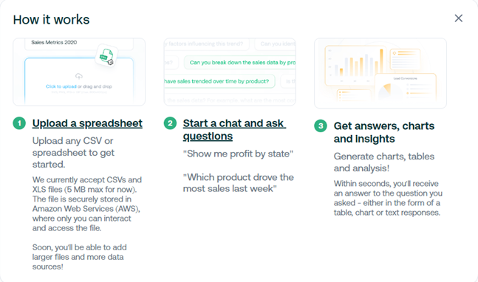Close the How it works dialog
The image size is (478, 282).
click(459, 18)
